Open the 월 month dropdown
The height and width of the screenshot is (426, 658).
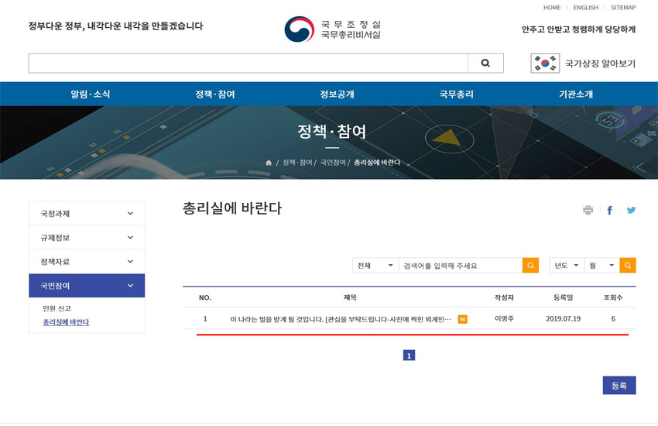click(x=601, y=266)
